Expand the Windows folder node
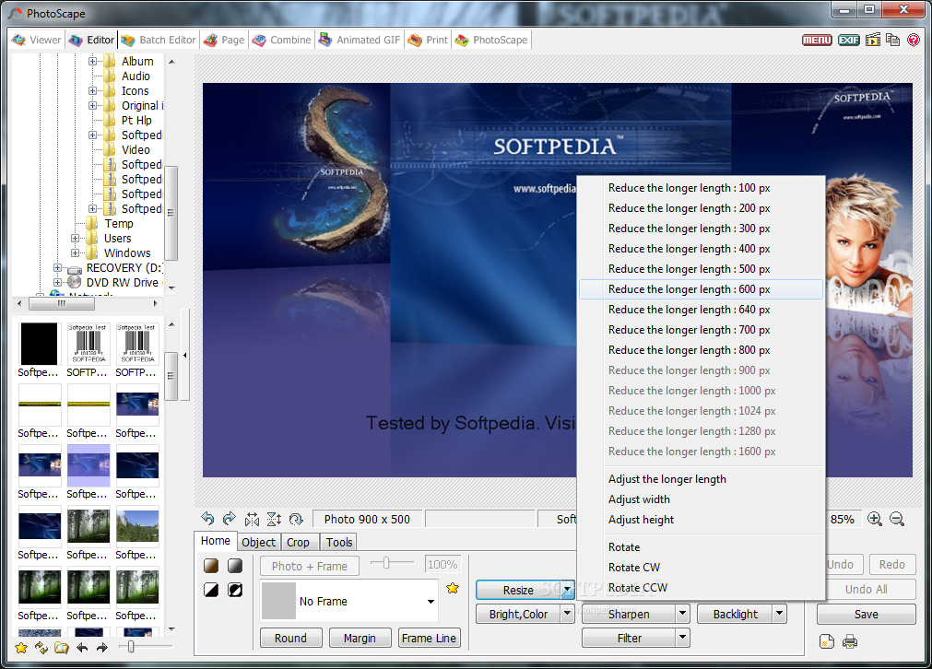 (x=77, y=252)
